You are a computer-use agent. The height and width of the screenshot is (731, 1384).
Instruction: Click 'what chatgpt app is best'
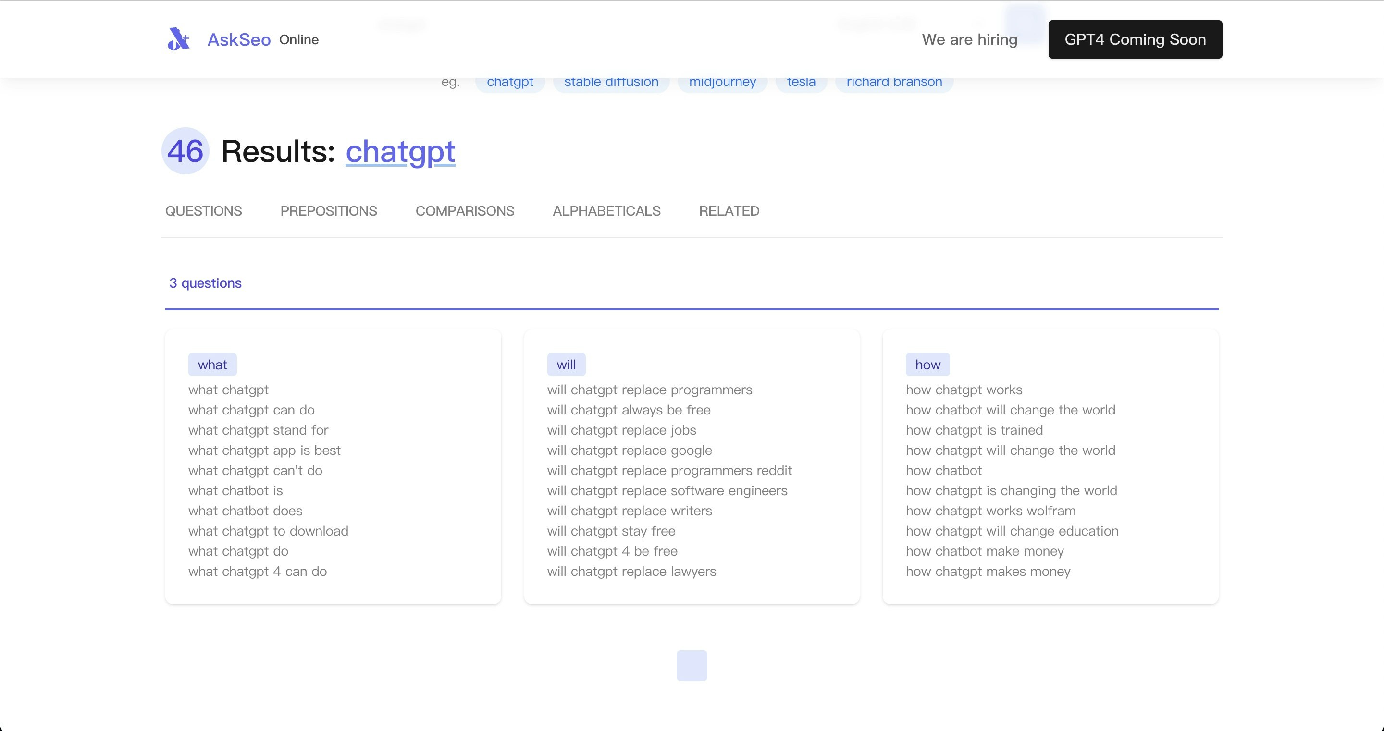264,450
